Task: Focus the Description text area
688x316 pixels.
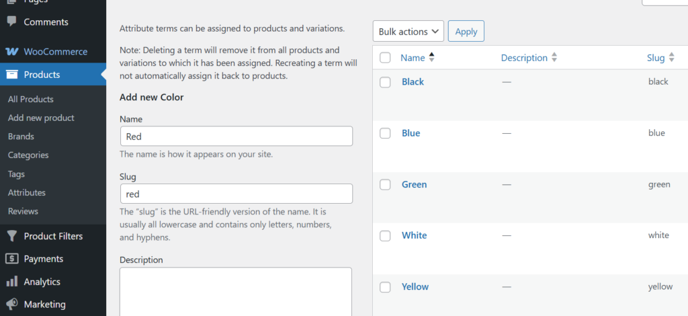Action: pyautogui.click(x=236, y=290)
